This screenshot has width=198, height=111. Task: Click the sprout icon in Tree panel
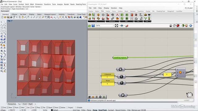[145, 18]
